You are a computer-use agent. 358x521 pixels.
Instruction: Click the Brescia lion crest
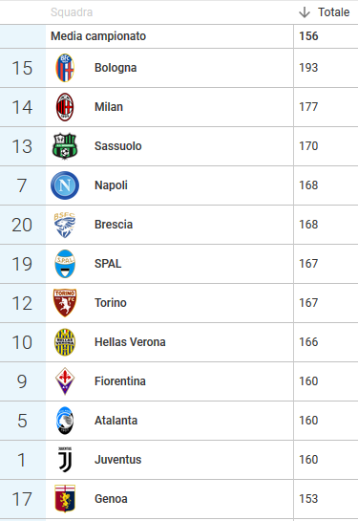coord(65,225)
